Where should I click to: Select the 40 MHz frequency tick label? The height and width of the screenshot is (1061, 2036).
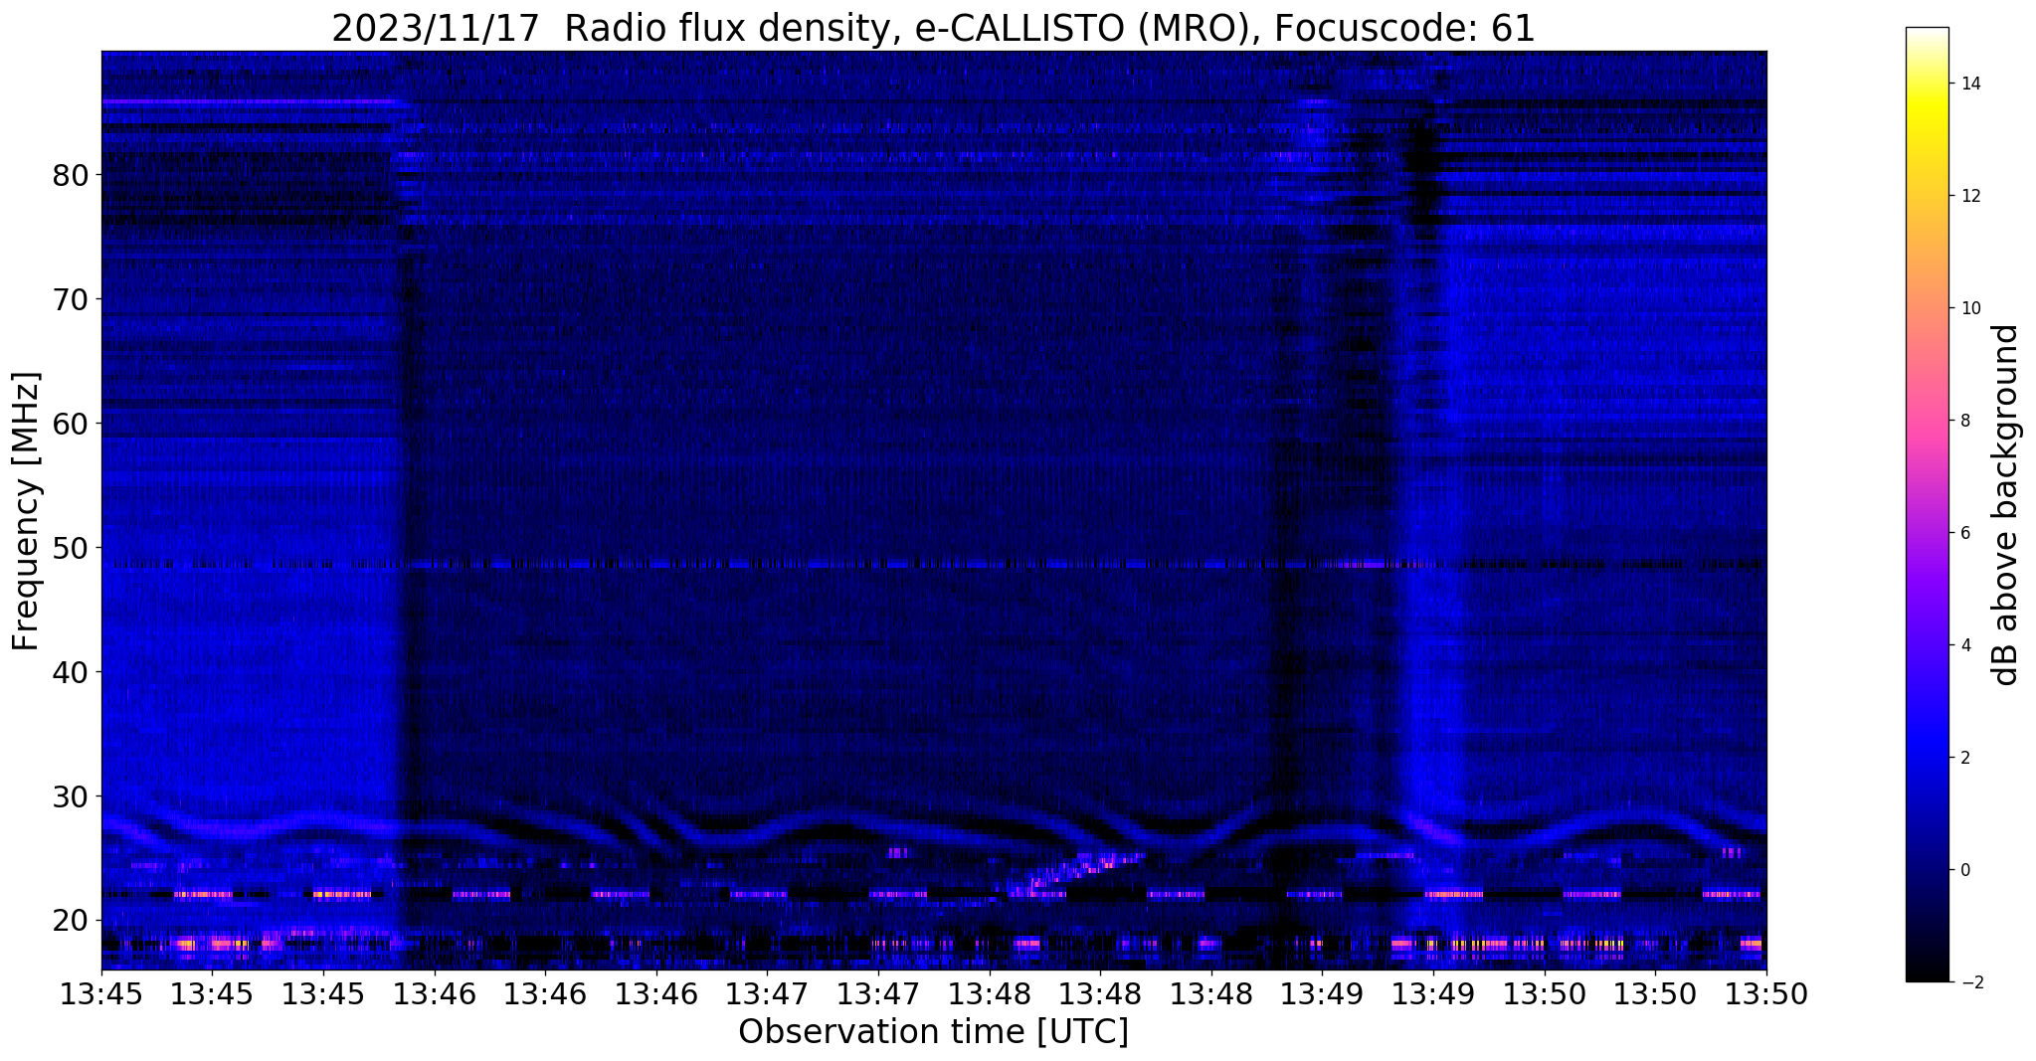tap(71, 672)
